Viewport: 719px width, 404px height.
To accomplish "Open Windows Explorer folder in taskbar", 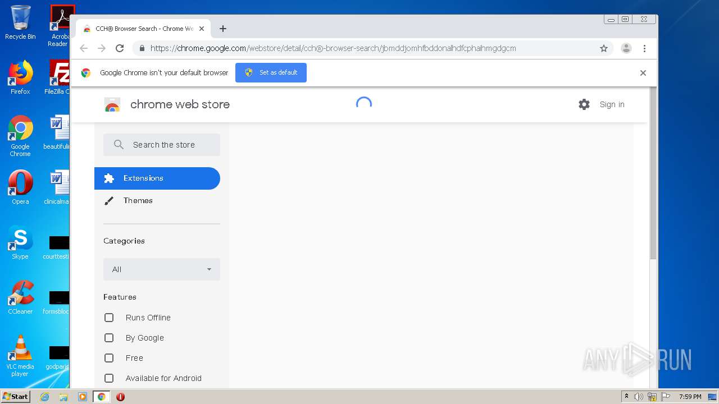I will 63,397.
